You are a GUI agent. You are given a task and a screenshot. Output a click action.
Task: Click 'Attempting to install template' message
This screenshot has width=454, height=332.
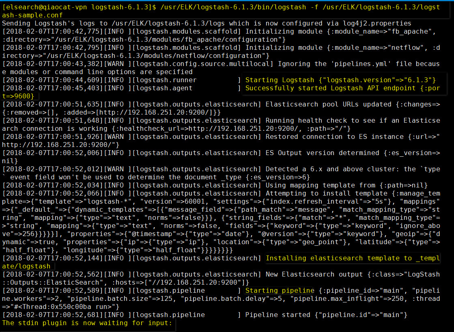pyautogui.click(x=326, y=193)
